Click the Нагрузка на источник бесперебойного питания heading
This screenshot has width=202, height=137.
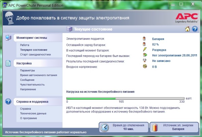tap(100, 92)
